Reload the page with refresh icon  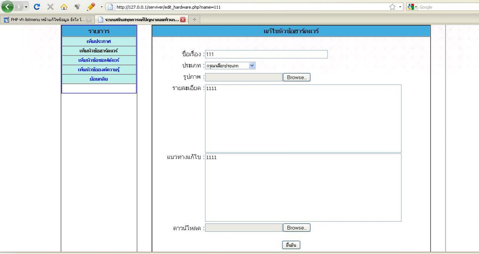pyautogui.click(x=38, y=7)
